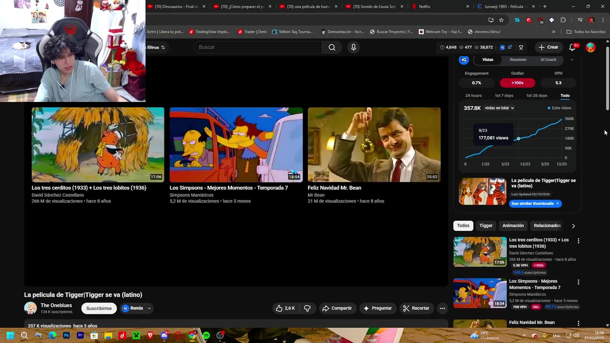Open Todos los favoritos bookmarks folder
This screenshot has width=610, height=343.
pos(586,32)
